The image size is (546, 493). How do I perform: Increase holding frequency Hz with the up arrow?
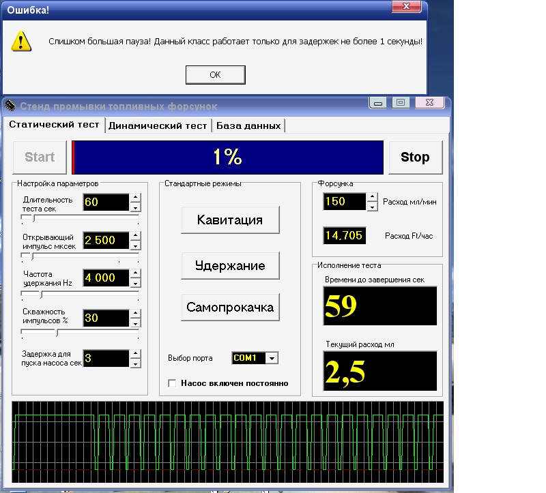(x=135, y=273)
